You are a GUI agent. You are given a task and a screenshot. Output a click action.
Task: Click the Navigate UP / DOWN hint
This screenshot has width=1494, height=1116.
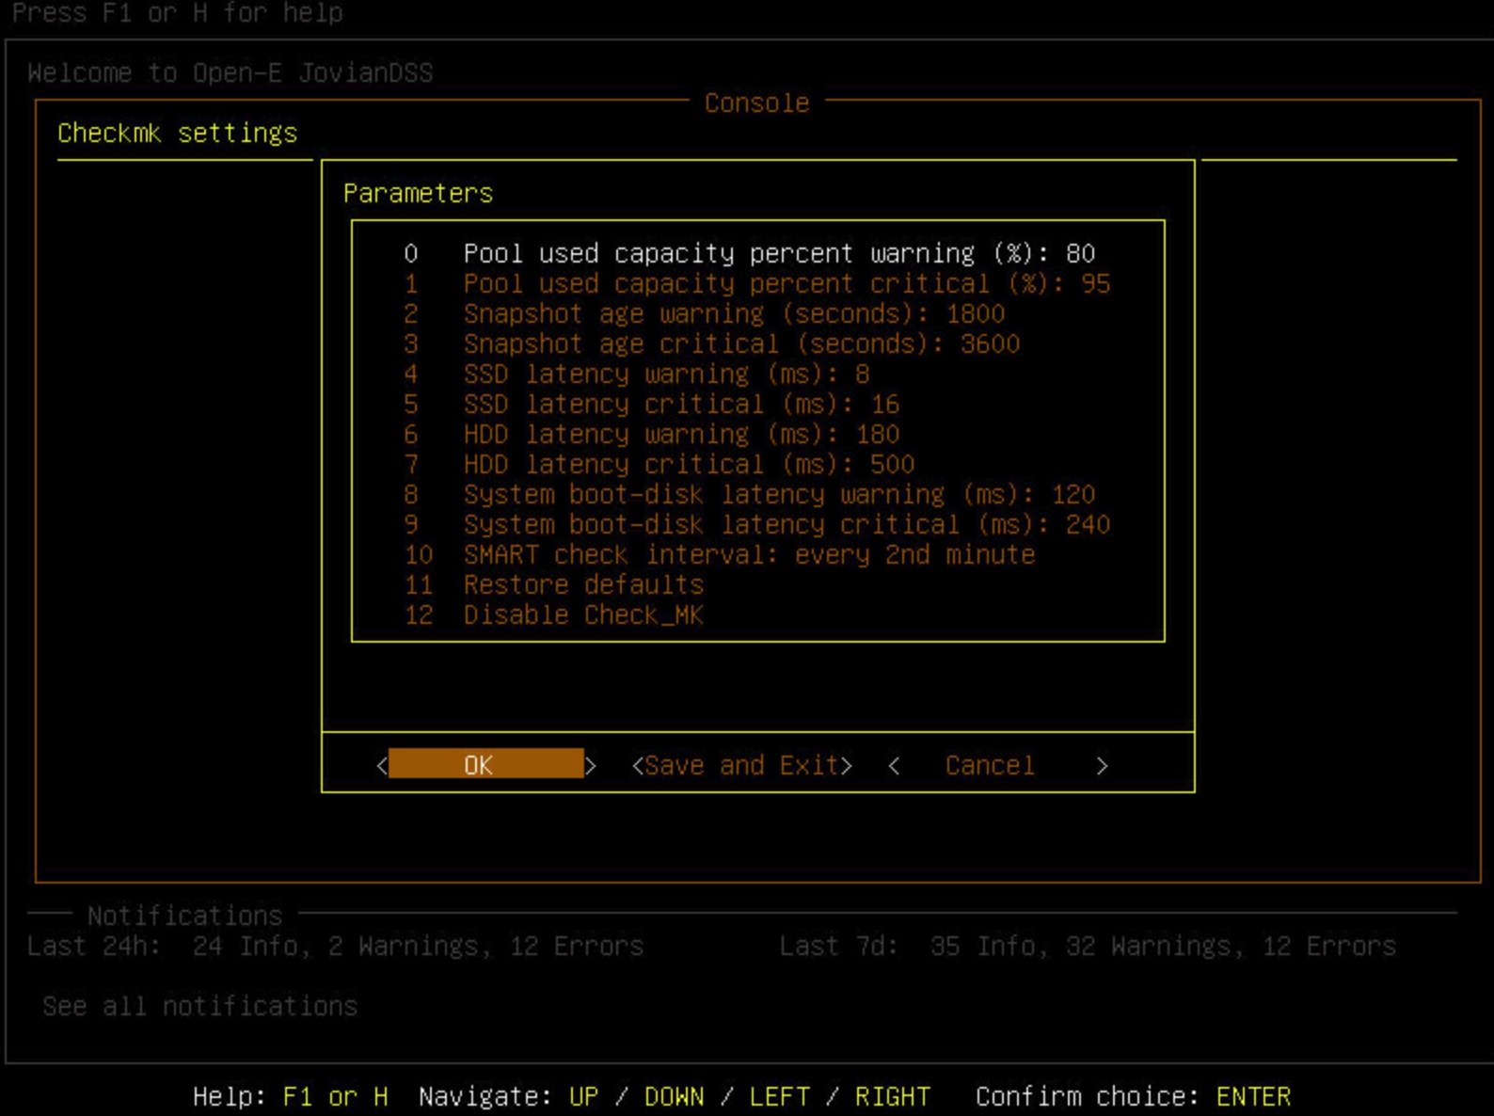click(x=675, y=1096)
